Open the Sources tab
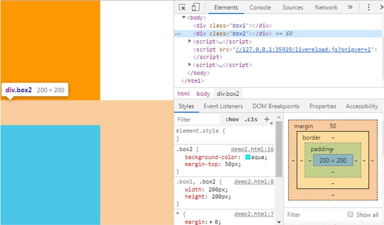The image size is (384, 225). click(x=293, y=8)
